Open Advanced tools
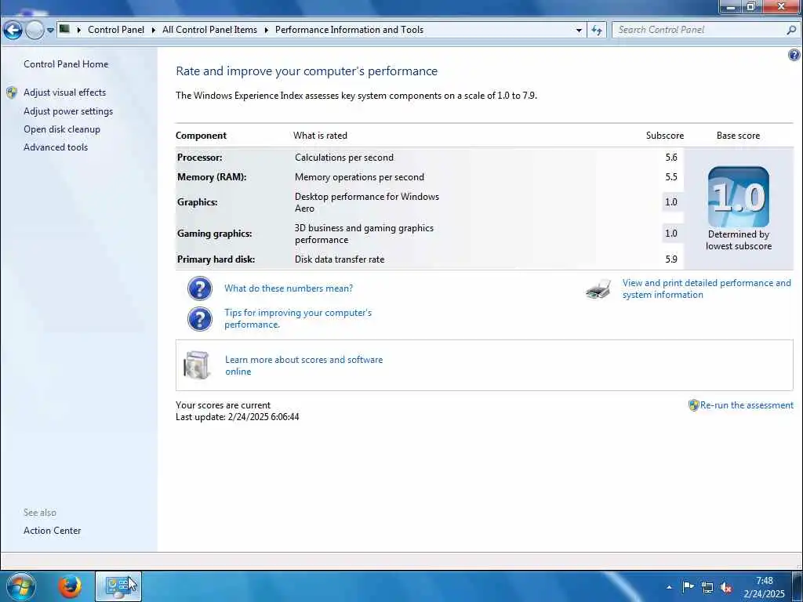 [x=56, y=147]
